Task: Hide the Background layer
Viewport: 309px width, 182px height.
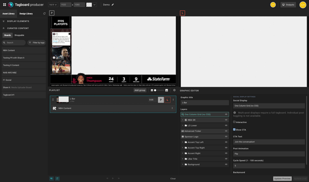Action: tap(226, 165)
